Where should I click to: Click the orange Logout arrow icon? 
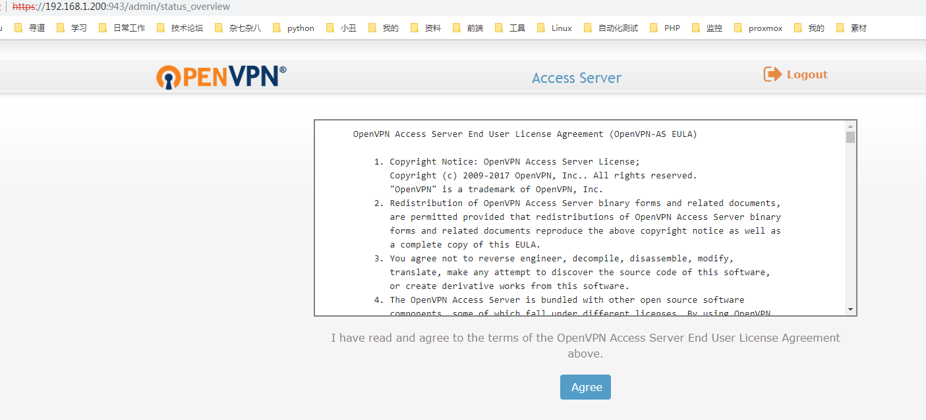772,74
